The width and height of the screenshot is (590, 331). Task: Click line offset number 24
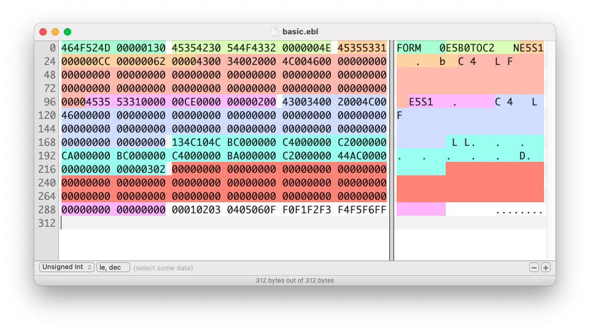point(50,61)
